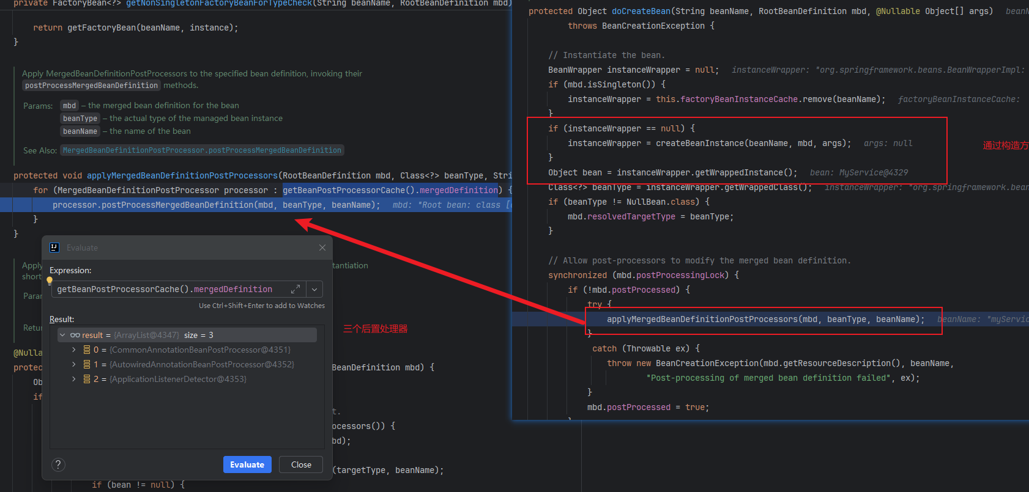1029x492 pixels.
Task: Click the list icon of element 1
Action: [x=87, y=364]
